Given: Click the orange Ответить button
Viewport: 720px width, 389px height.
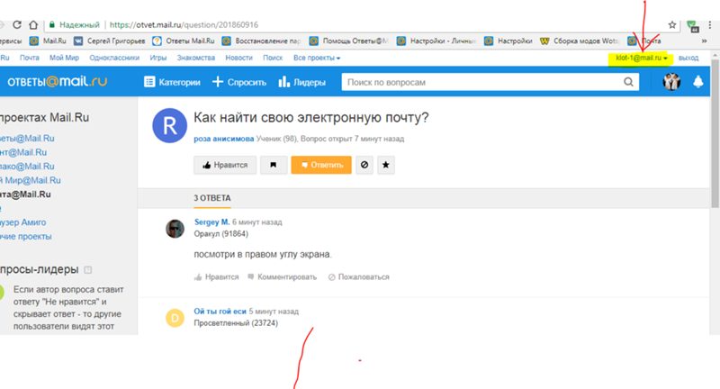Looking at the screenshot, I should 321,165.
